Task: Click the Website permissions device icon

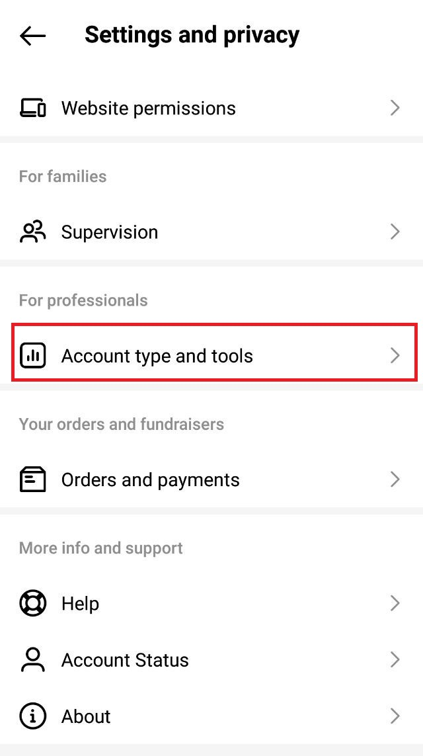Action: [x=32, y=108]
